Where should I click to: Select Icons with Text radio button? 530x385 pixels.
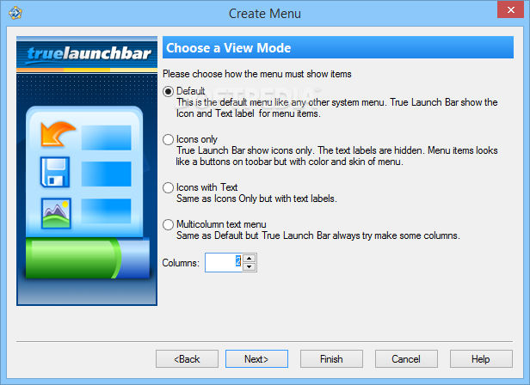click(169, 187)
